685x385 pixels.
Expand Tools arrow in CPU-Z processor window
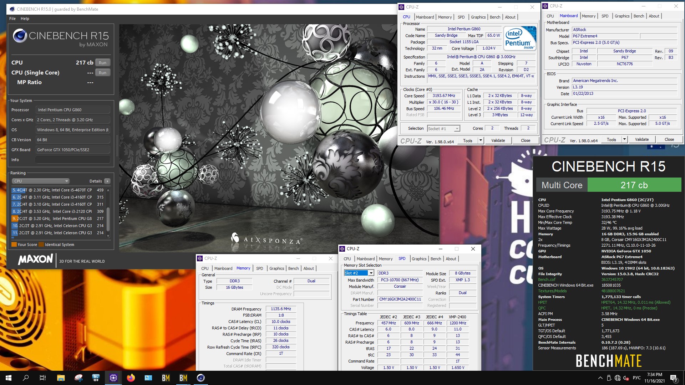(481, 140)
